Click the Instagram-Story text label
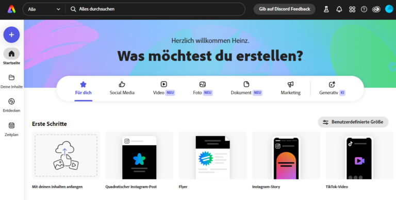Viewport: 396px width, 200px height. pos(266,187)
